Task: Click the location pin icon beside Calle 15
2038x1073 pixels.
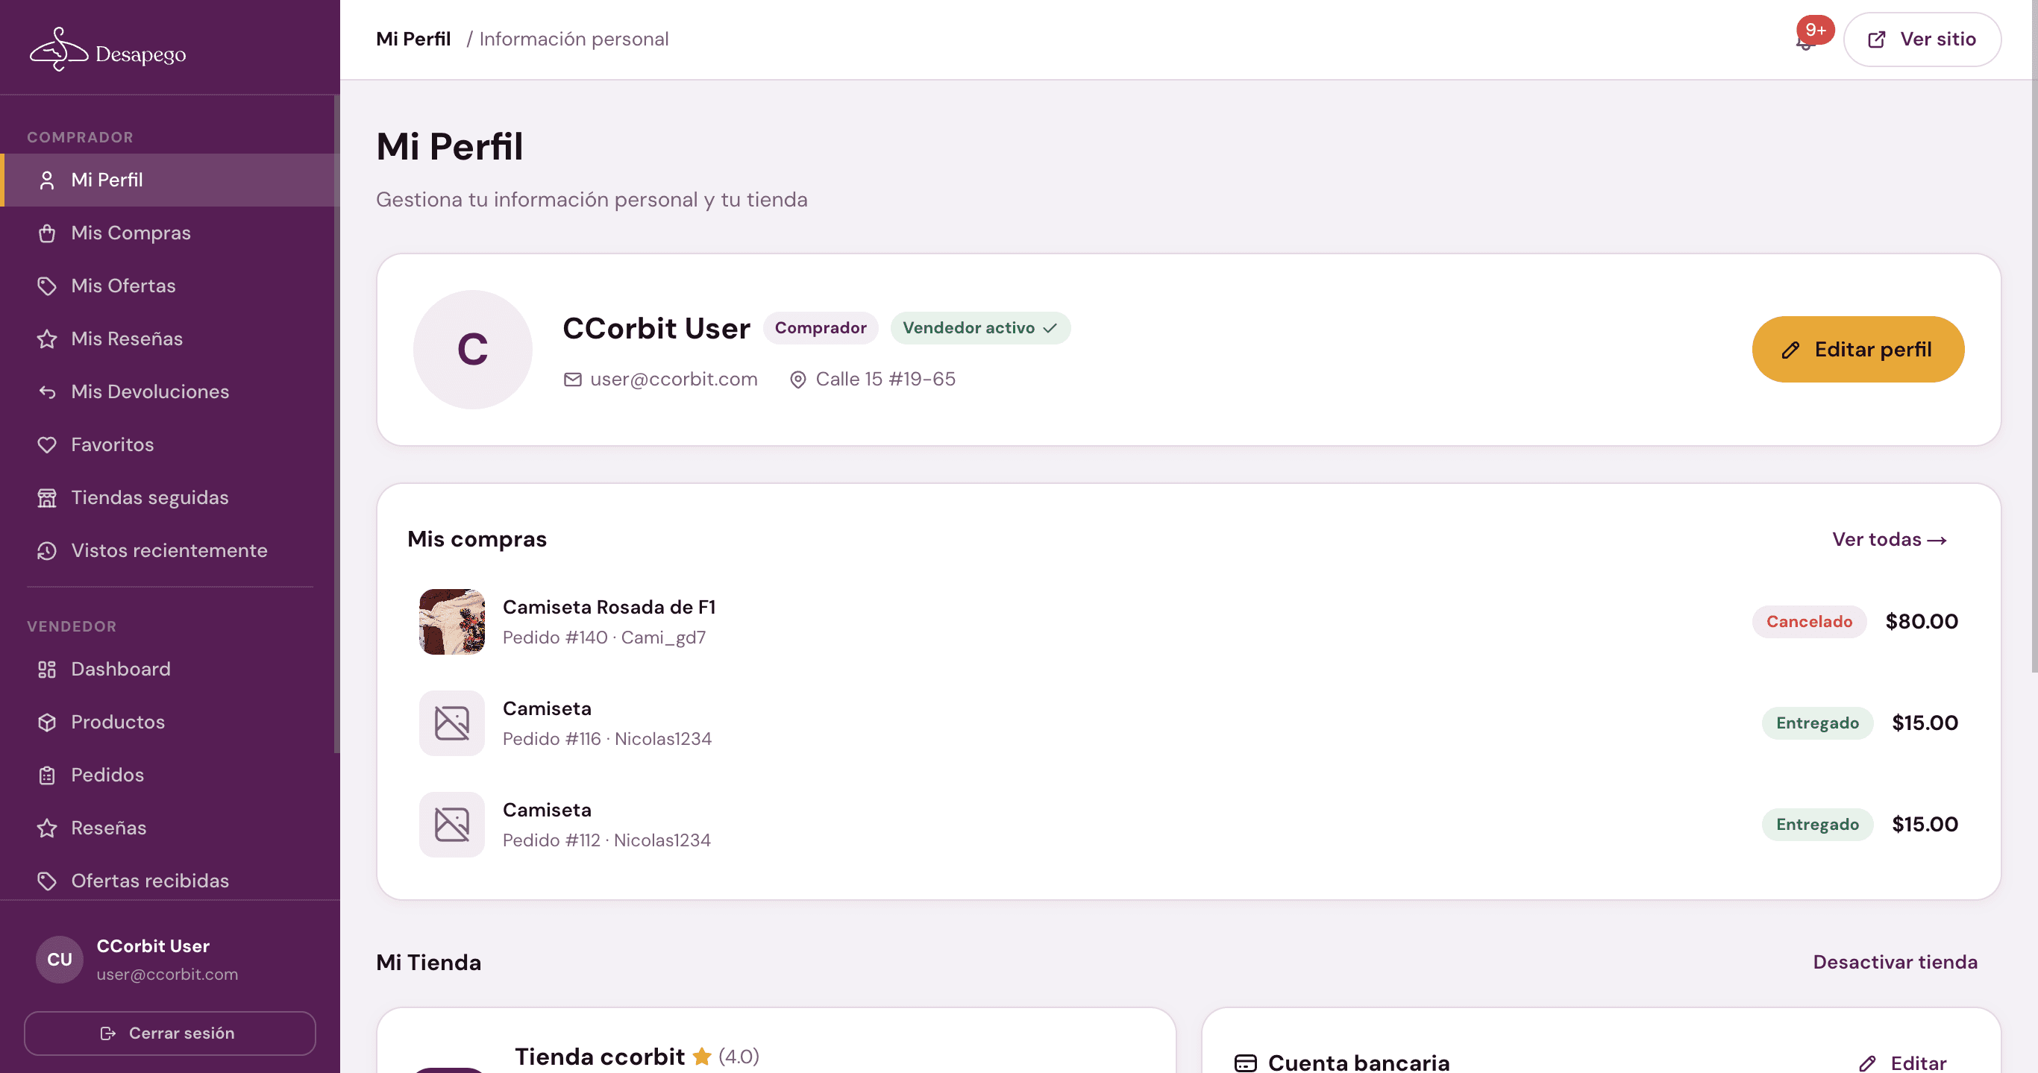Action: [x=797, y=380]
